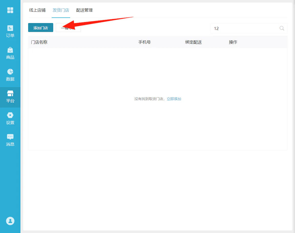Screen dimensions: 295x233
Task: View the 数据 data section
Action: click(10, 75)
